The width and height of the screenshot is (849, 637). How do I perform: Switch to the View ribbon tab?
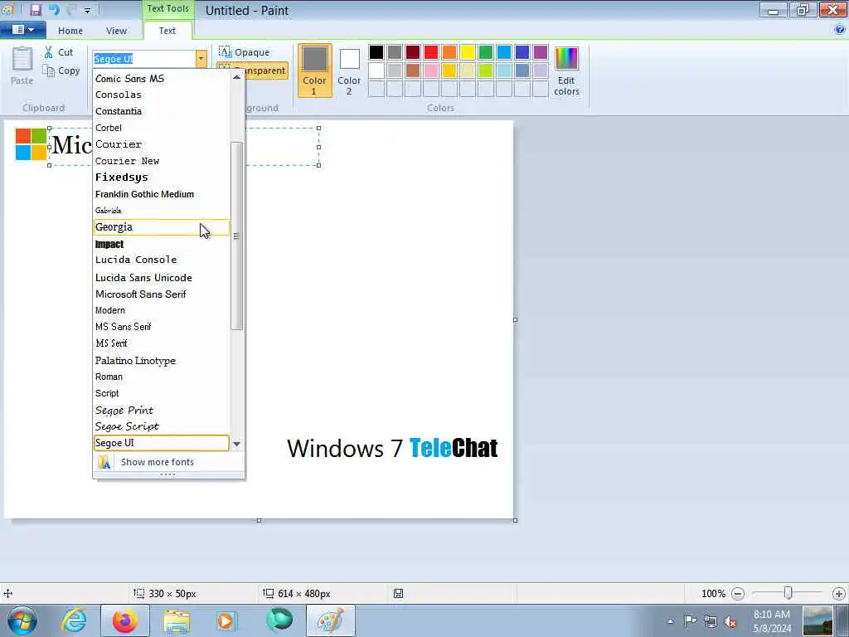[x=116, y=31]
